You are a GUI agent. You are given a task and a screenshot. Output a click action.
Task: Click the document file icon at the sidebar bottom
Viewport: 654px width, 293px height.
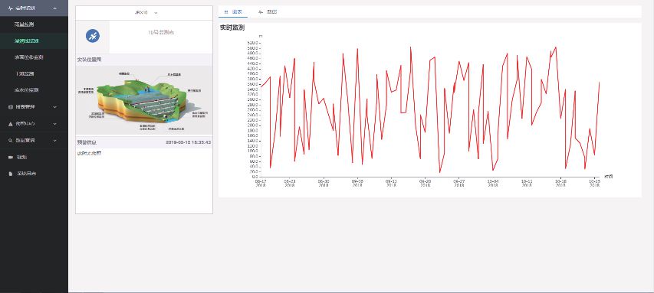11,174
